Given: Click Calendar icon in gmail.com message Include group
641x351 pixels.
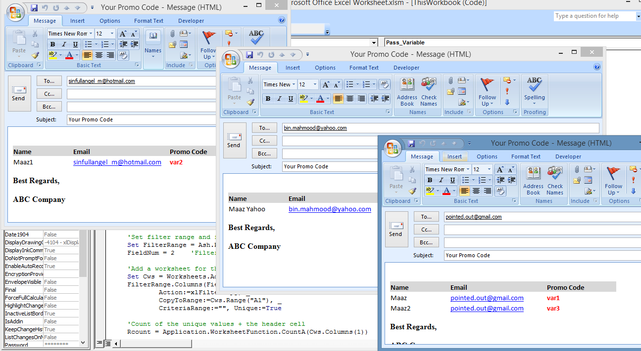Looking at the screenshot, I should click(588, 180).
